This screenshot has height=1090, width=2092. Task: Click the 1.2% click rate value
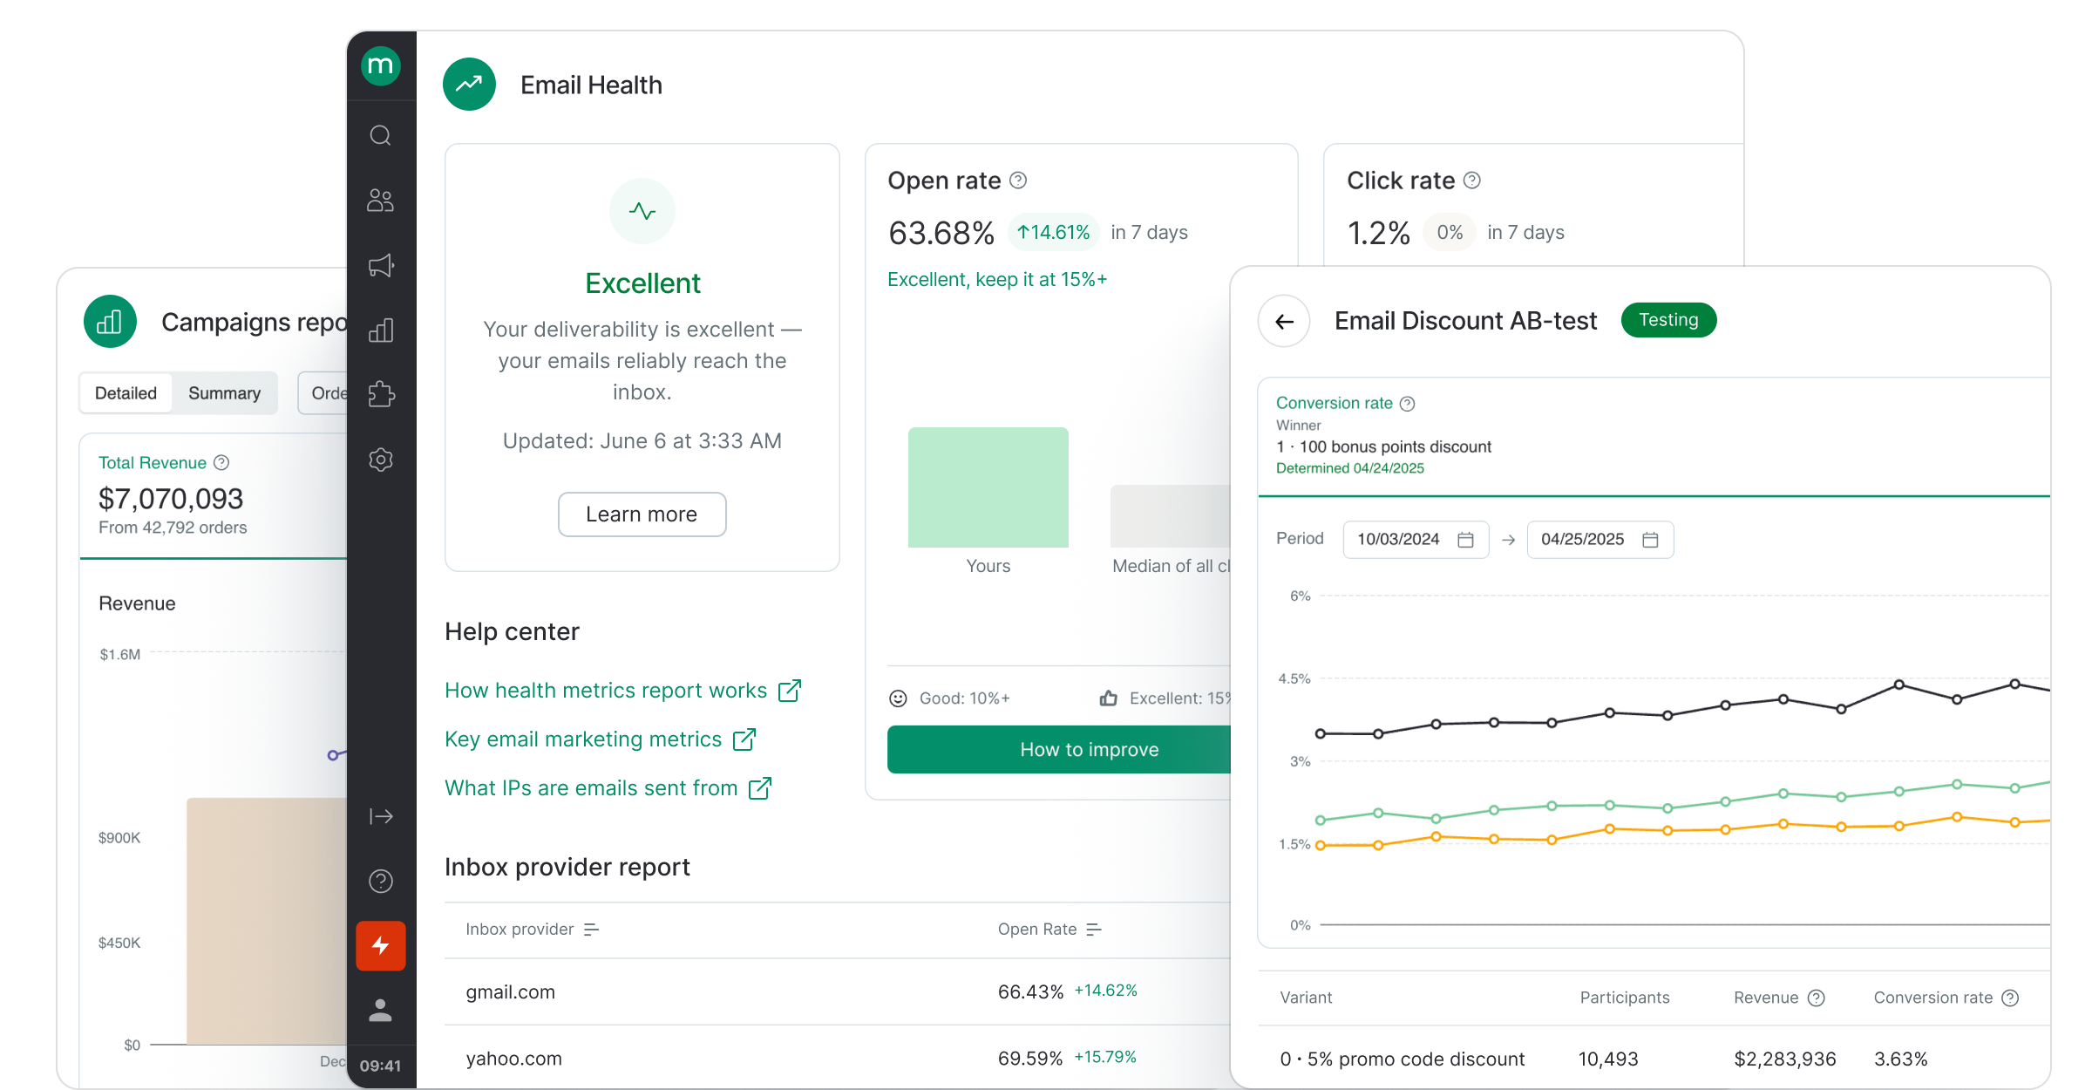coord(1379,233)
